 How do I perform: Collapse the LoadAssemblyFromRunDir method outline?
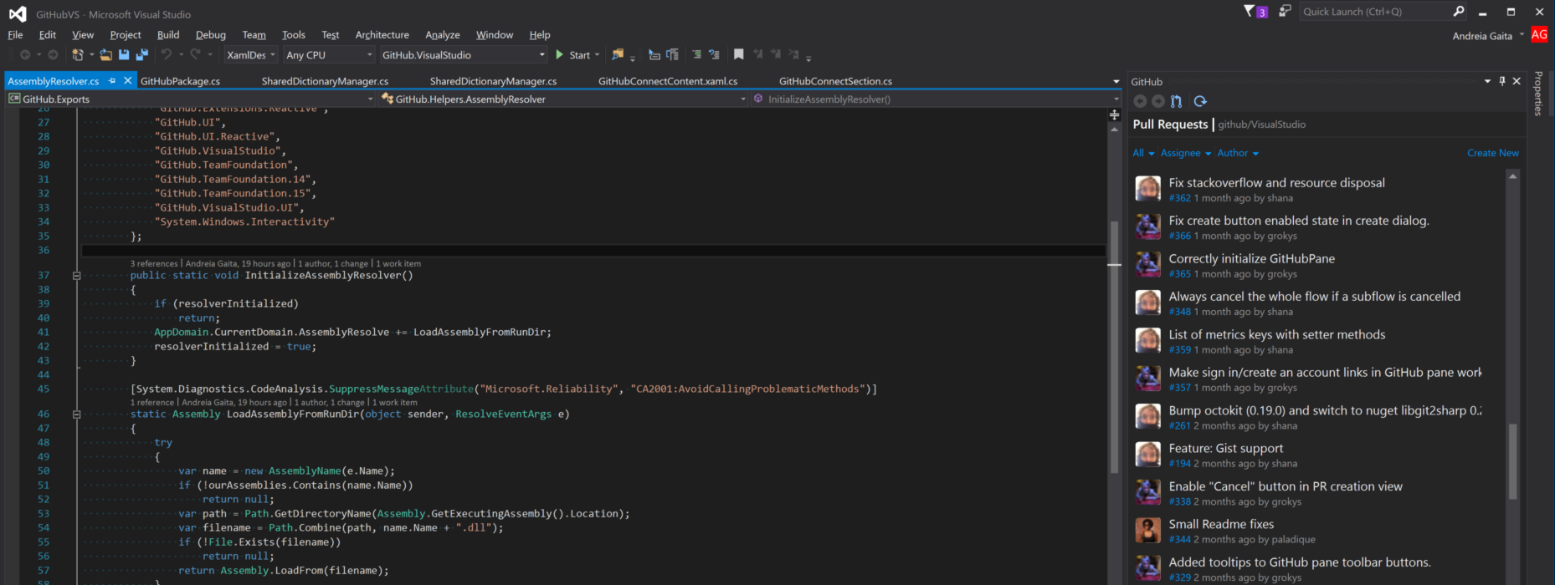(76, 415)
